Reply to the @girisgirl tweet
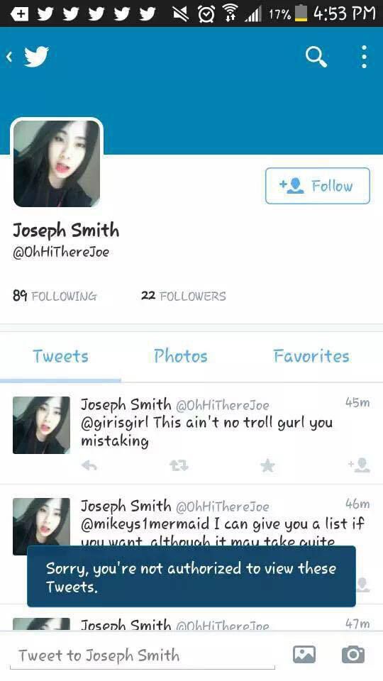Viewport: 383px width, 681px height. coord(89,465)
